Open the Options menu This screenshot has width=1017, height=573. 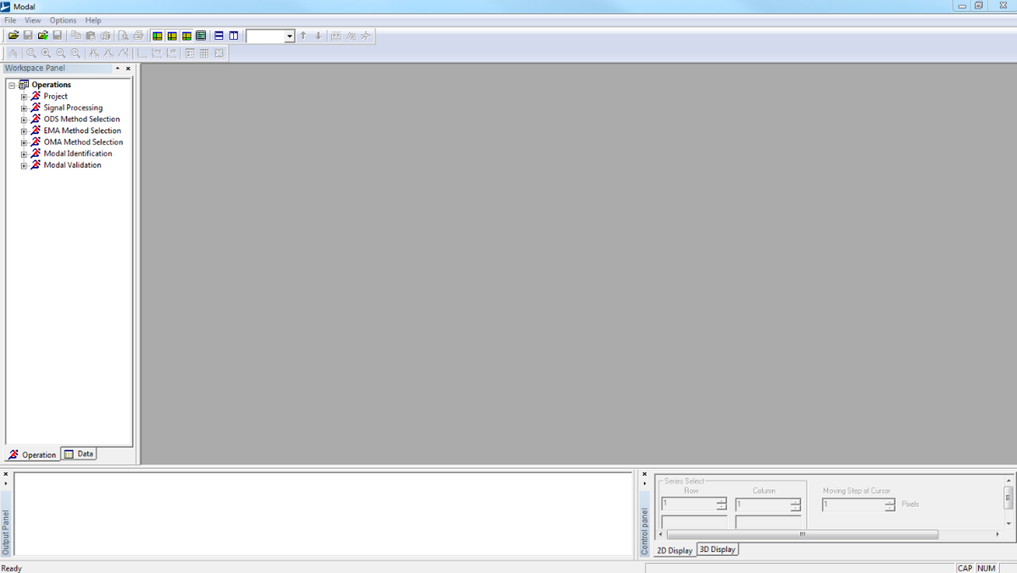62,19
